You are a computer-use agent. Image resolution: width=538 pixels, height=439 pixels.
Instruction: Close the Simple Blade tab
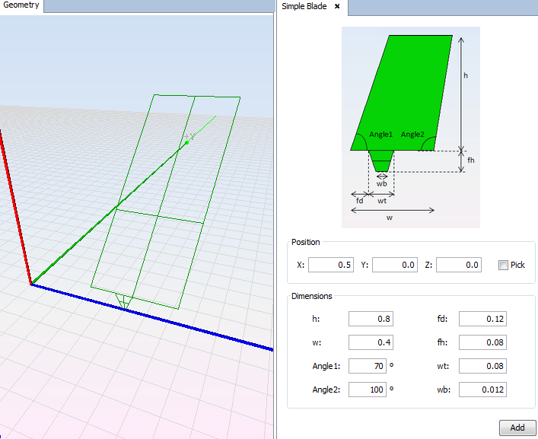(337, 7)
